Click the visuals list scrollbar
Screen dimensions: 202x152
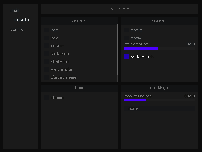point(117,50)
